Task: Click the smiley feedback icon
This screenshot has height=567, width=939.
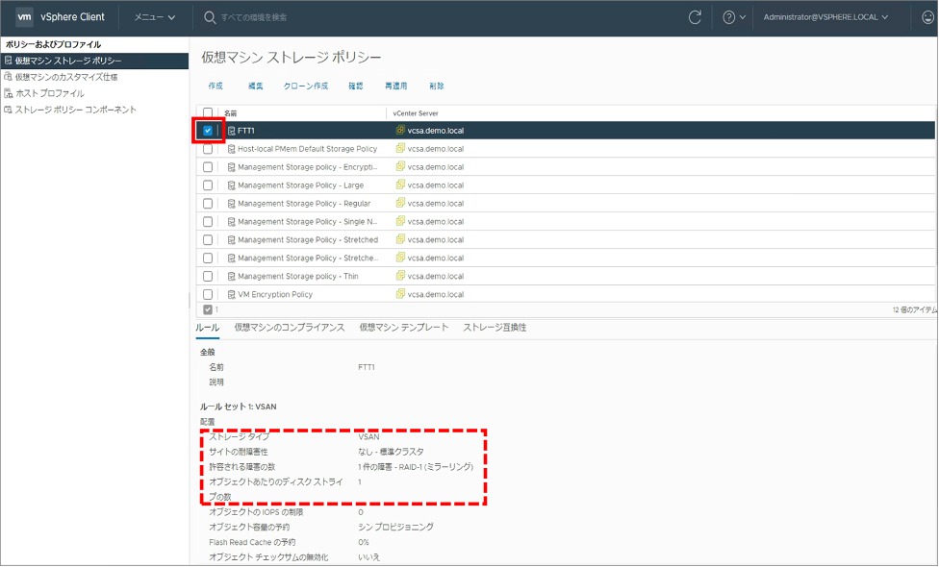Action: point(927,17)
